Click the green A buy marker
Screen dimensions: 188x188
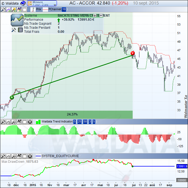click(x=12, y=97)
